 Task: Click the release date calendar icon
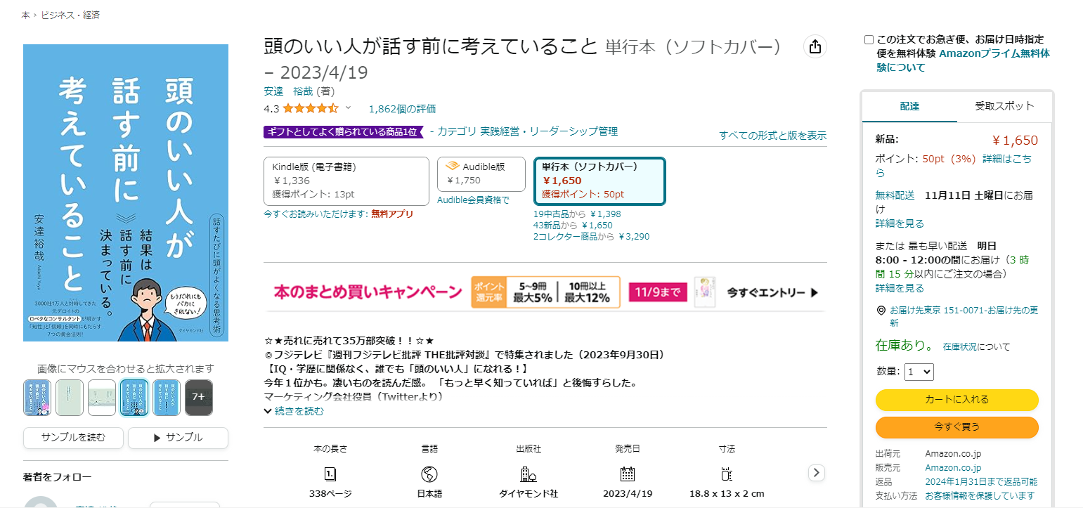click(x=628, y=473)
